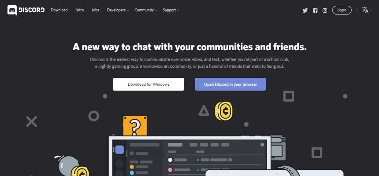Expand the Community dropdown menu
The image size is (379, 176).
pos(146,10)
